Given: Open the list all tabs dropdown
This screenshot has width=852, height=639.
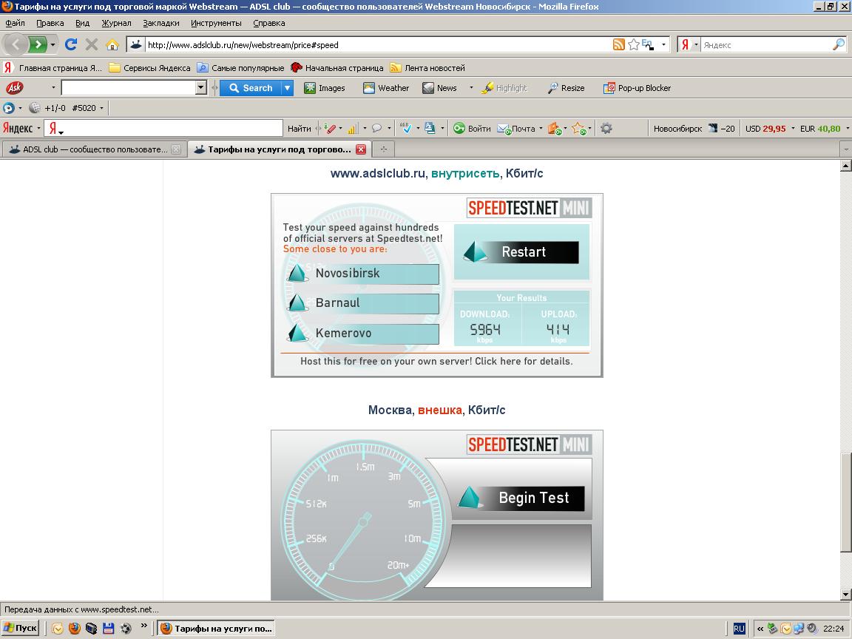Looking at the screenshot, I should point(845,149).
